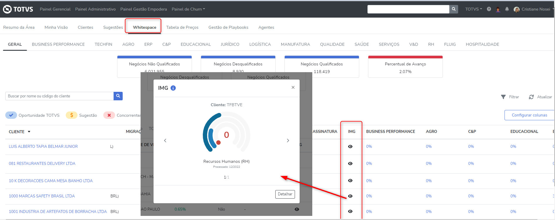Click Oportunidade TOTVS check badge
This screenshot has height=220, width=555.
(x=11, y=115)
